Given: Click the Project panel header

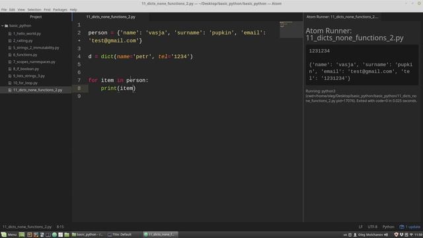Looking at the screenshot, I should tap(36, 17).
